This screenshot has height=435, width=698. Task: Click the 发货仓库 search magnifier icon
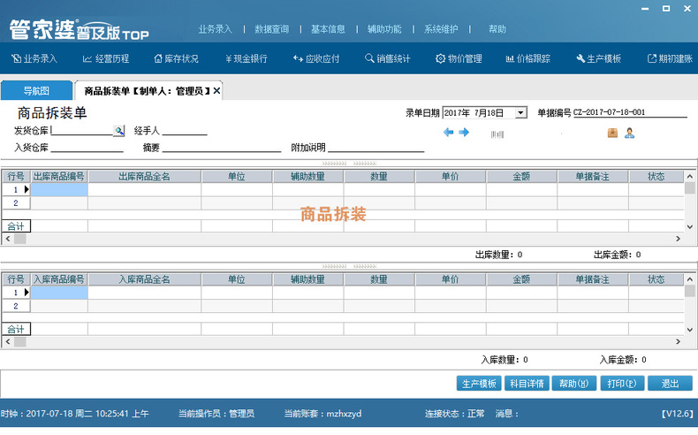pyautogui.click(x=119, y=131)
